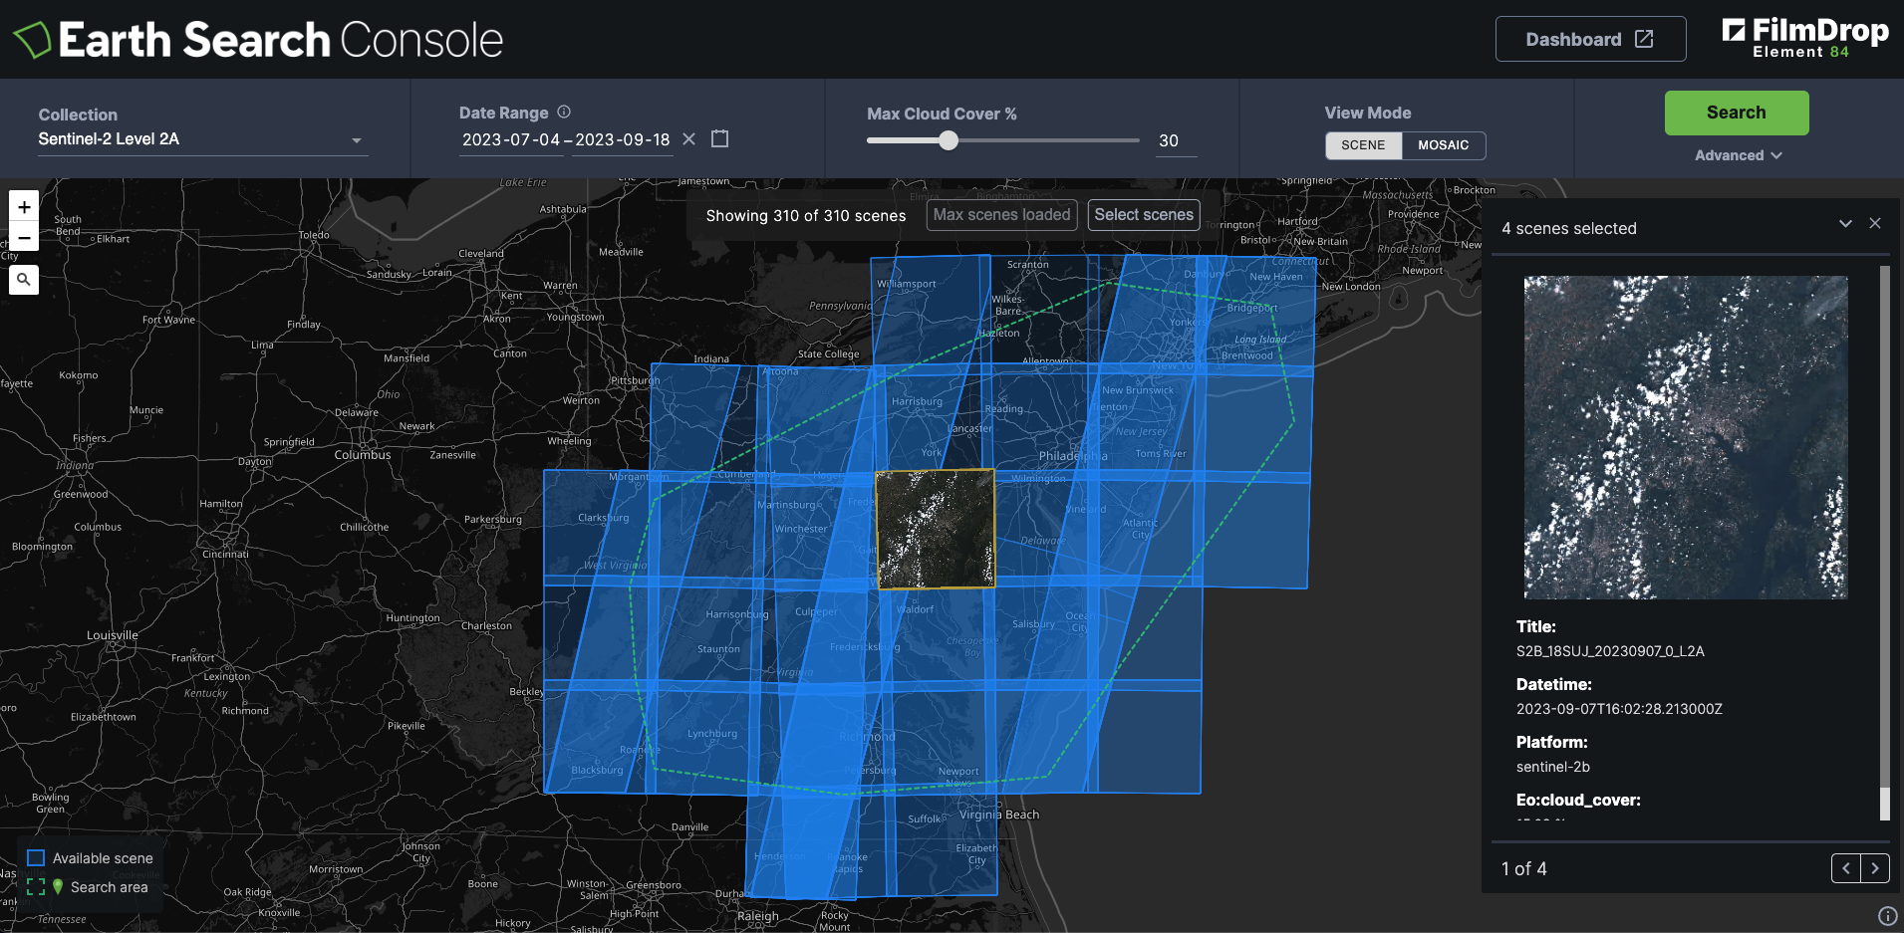
Task: Open the Dashboard link
Action: [x=1590, y=39]
